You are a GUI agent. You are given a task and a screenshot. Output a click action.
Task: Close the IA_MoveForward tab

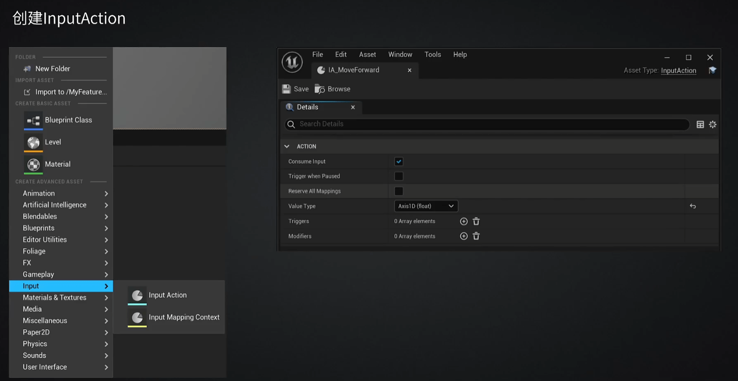(409, 70)
